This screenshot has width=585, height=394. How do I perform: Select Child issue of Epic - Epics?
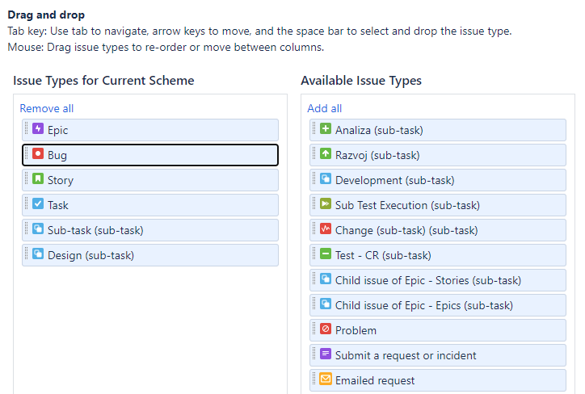tap(423, 305)
